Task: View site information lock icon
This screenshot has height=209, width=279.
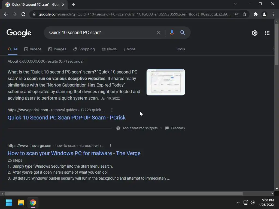Action: [34, 14]
